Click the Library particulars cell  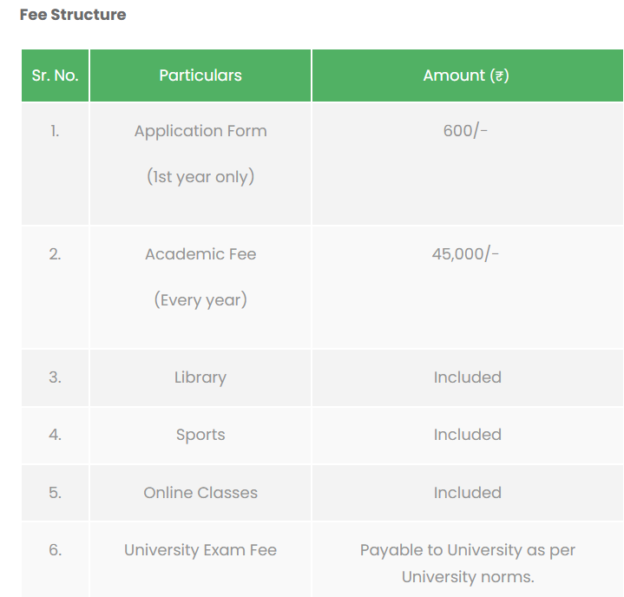(200, 377)
